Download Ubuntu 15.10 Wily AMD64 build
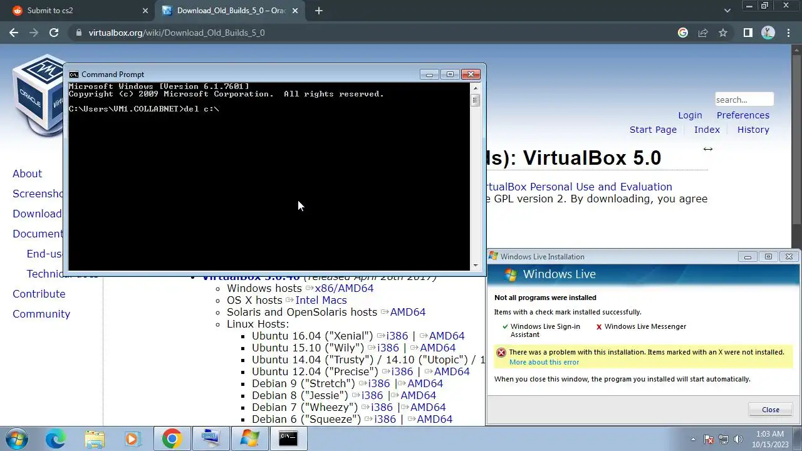 tap(437, 348)
